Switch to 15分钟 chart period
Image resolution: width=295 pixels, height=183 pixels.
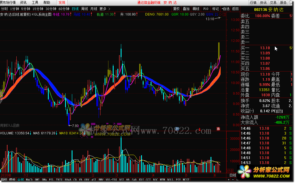pyautogui.click(x=38, y=9)
